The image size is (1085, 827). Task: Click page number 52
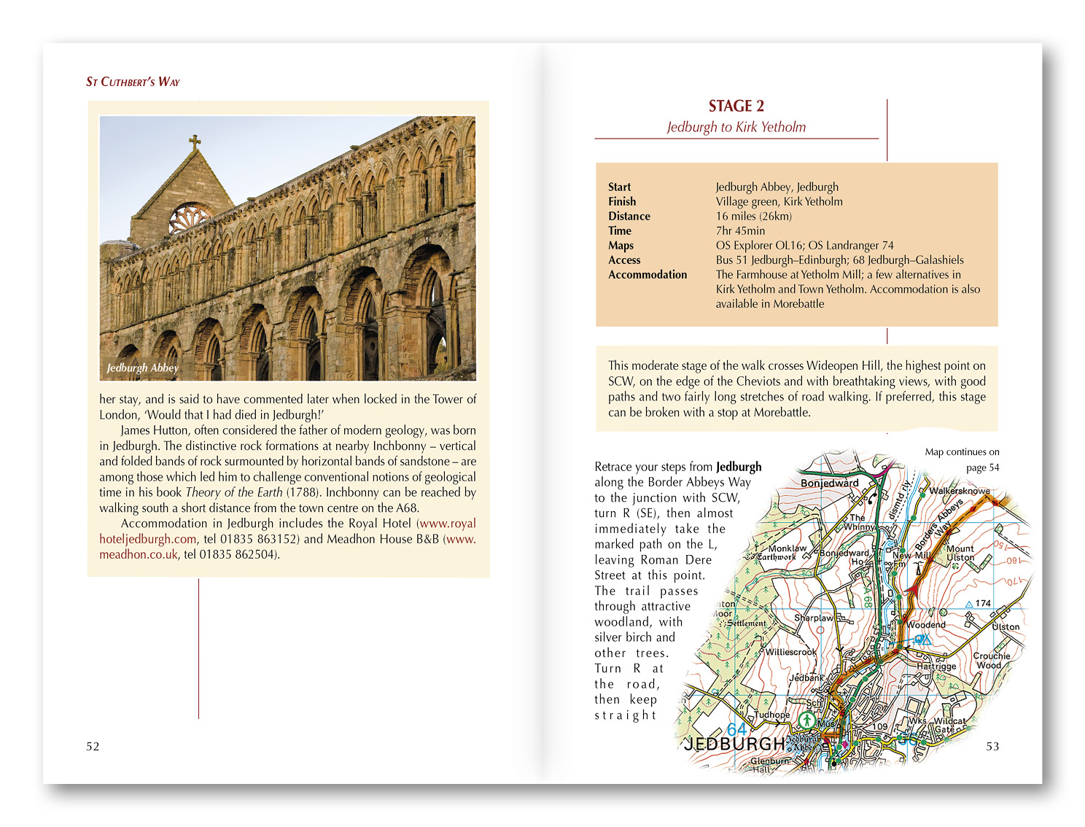tap(93, 746)
